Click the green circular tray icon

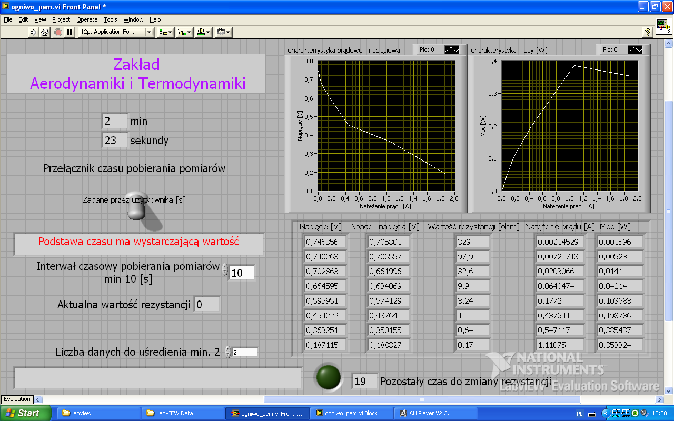click(635, 413)
